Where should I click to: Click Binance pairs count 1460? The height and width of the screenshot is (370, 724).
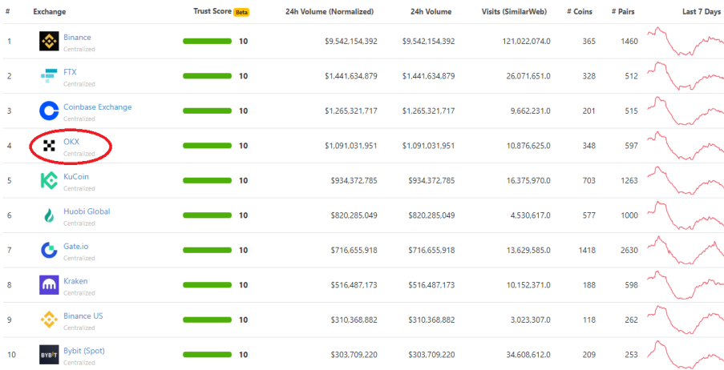(x=629, y=42)
